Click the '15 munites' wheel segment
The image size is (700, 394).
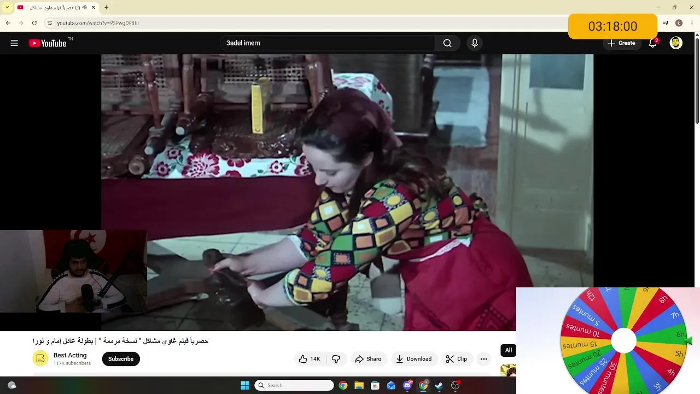pos(580,345)
